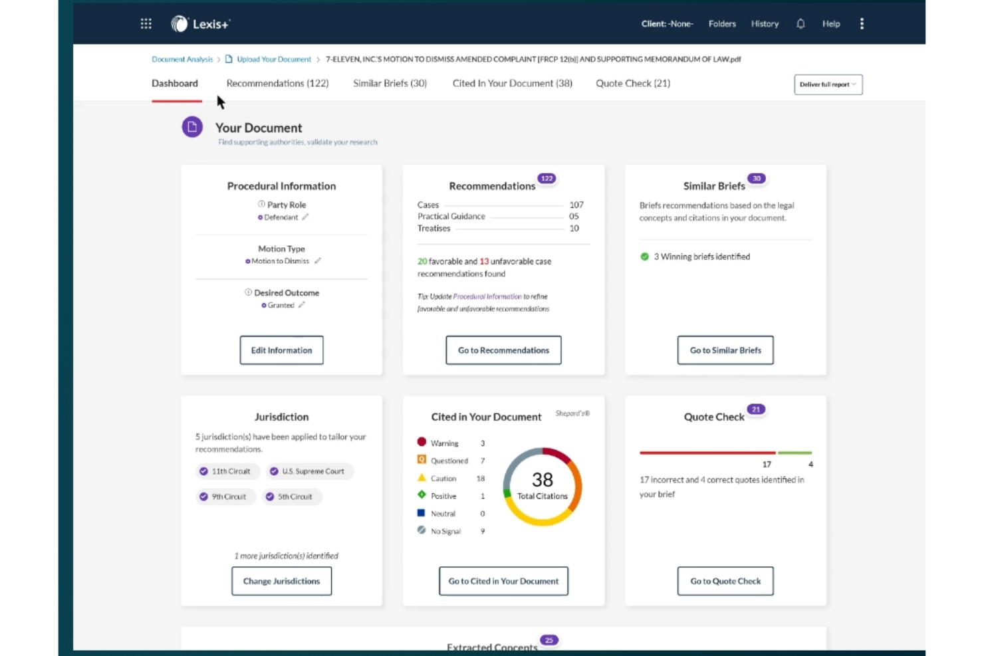Screen dimensions: 984x656
Task: Click the purple Your Document icon
Action: tap(192, 126)
